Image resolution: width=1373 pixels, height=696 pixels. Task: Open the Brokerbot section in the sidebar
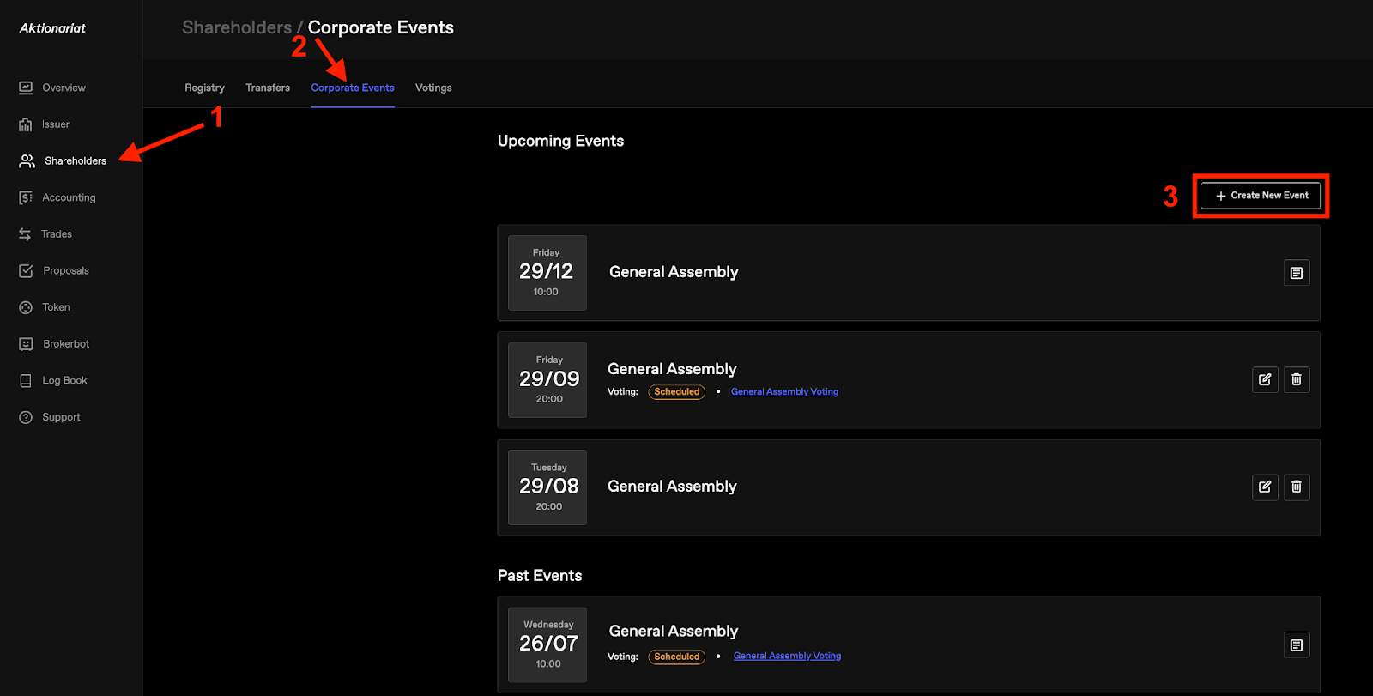coord(66,344)
